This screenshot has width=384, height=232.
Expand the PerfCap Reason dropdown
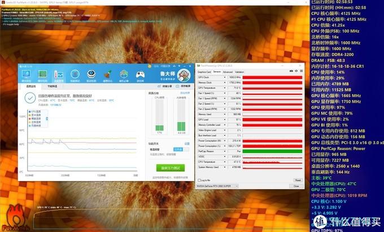(225, 151)
